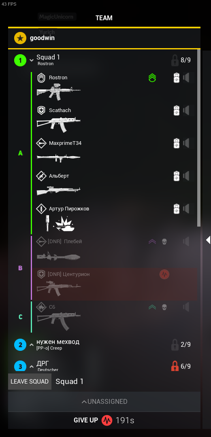Click Rostron's squad leader role icon

point(41,78)
